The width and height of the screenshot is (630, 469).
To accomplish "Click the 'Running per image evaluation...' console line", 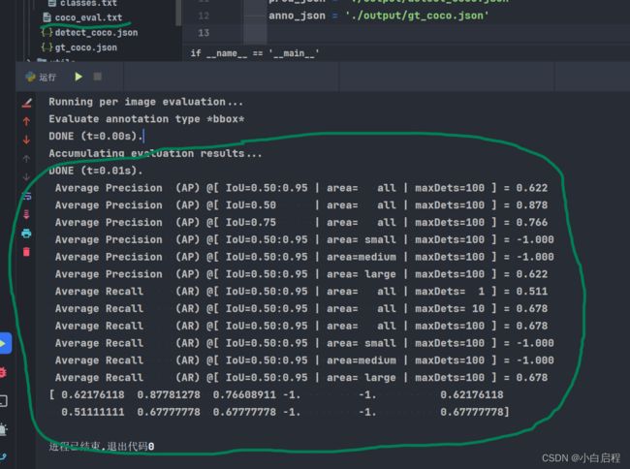I will coord(145,102).
